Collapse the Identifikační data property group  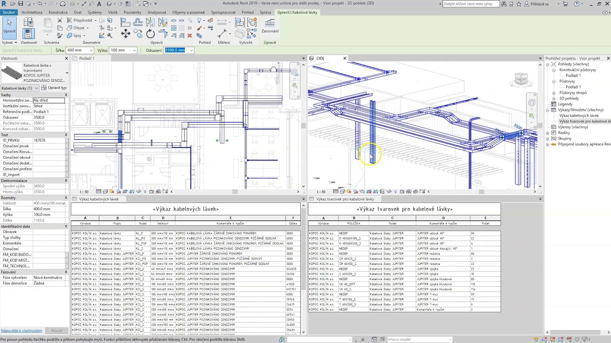tap(66, 226)
